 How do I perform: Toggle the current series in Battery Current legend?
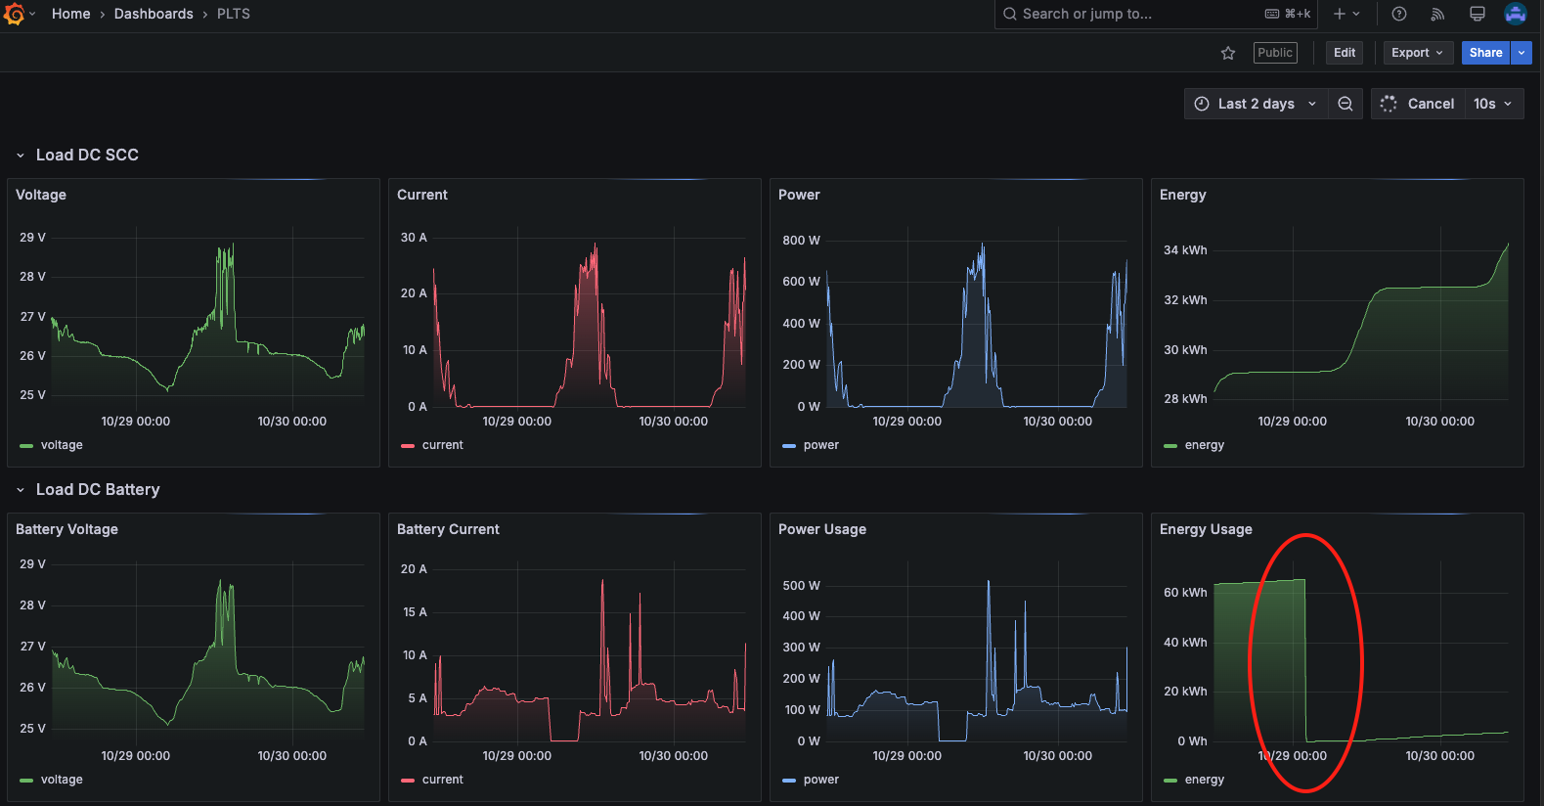click(442, 780)
